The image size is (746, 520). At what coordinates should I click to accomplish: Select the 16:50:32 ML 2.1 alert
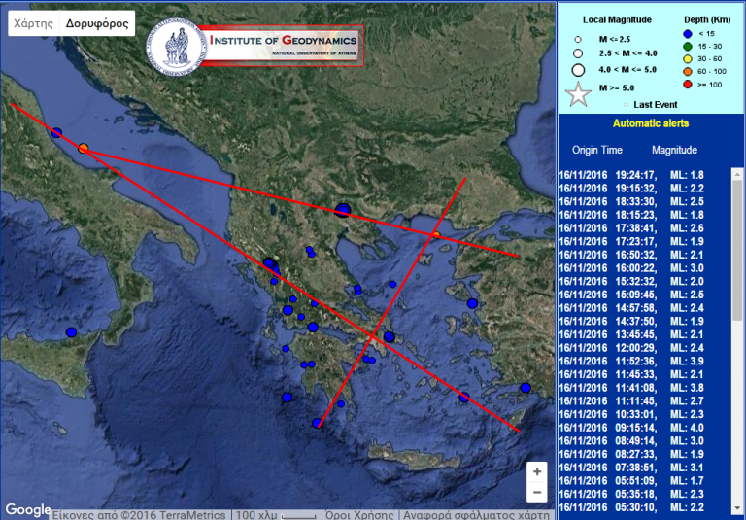point(630,255)
